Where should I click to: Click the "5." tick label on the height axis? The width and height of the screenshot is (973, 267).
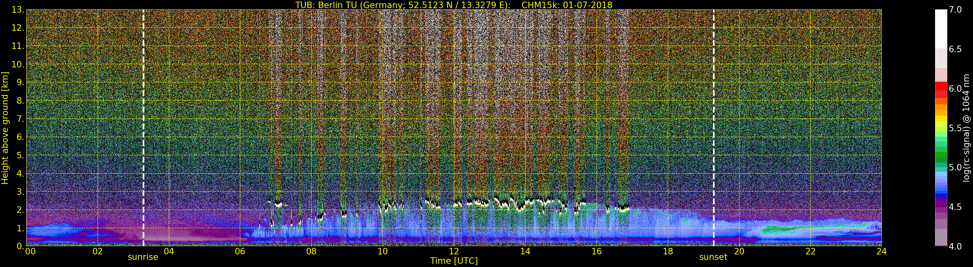tap(20, 155)
